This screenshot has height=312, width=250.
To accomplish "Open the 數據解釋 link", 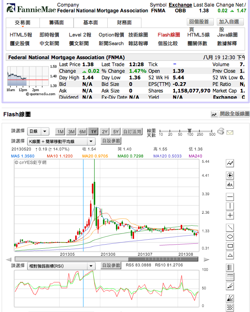I will pyautogui.click(x=227, y=44).
